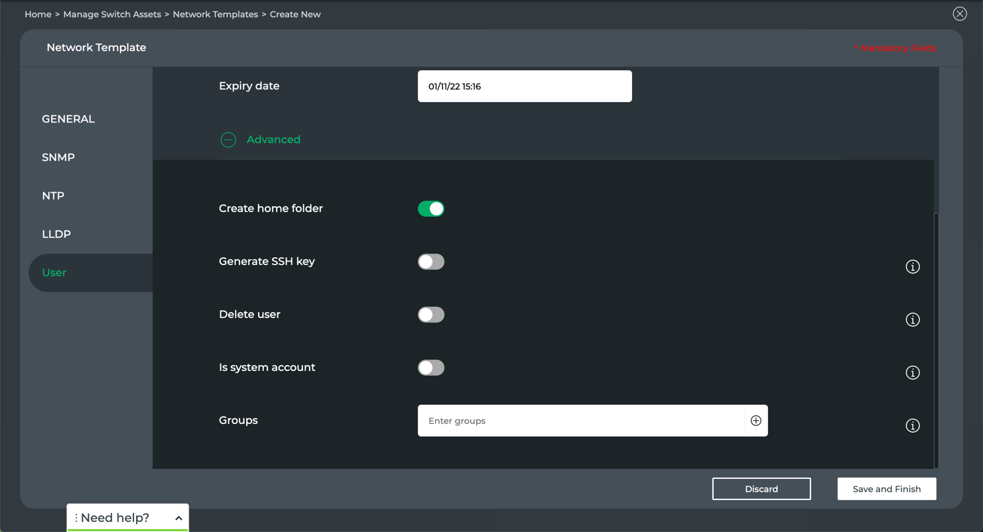Navigate to Manage Switch Assets breadcrumb
The image size is (983, 532).
(x=112, y=15)
